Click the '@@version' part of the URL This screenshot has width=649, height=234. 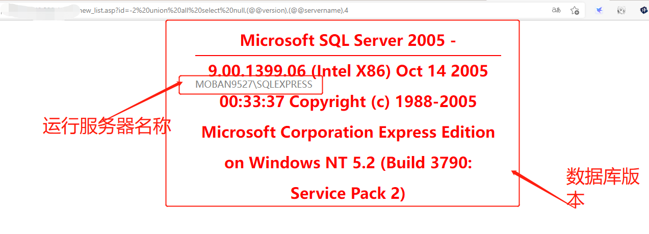tap(267, 10)
